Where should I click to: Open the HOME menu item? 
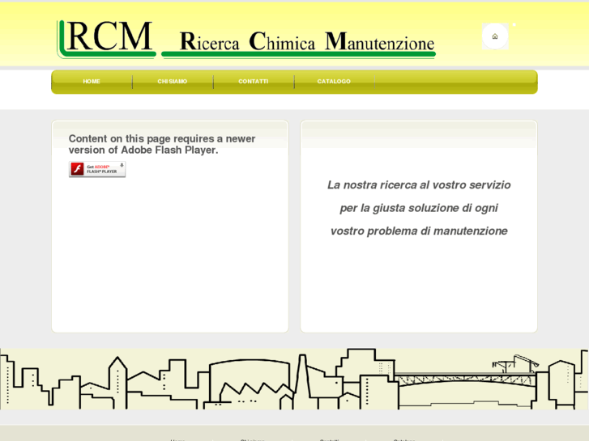[92, 82]
